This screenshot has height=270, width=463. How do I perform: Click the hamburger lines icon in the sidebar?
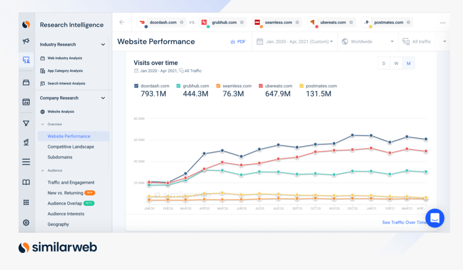click(x=26, y=162)
